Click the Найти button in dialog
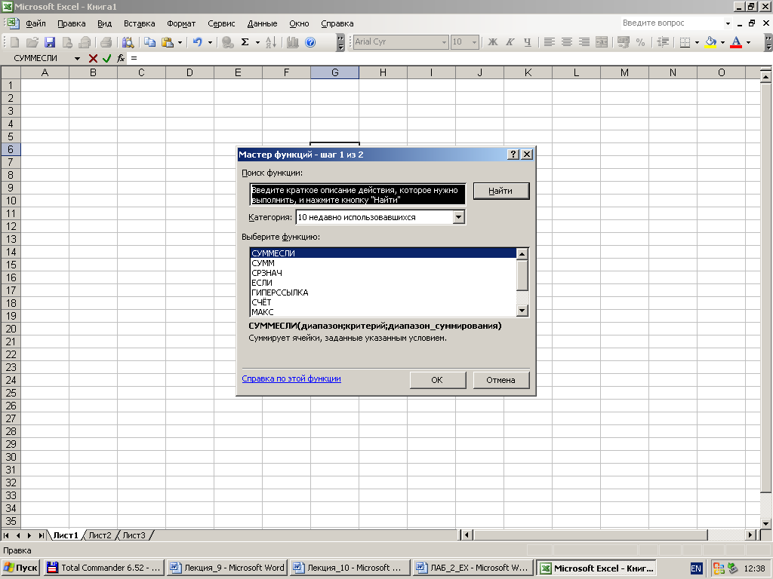The image size is (773, 579). (501, 191)
